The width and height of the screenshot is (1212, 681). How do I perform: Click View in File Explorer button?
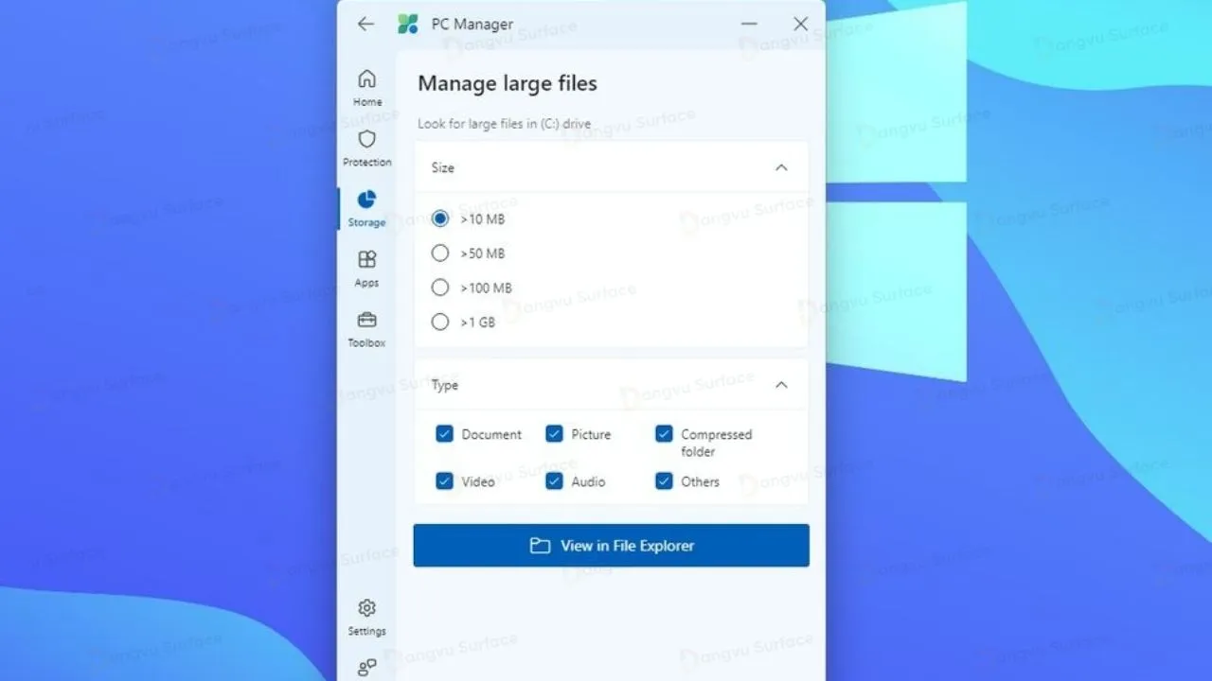point(611,546)
